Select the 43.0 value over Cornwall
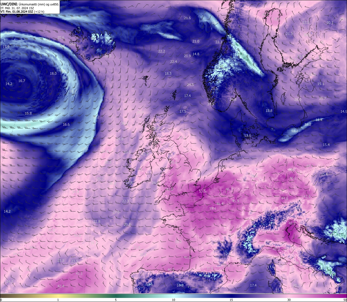 coord(170,189)
